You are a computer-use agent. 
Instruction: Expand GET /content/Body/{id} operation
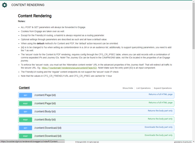(x=45, y=112)
